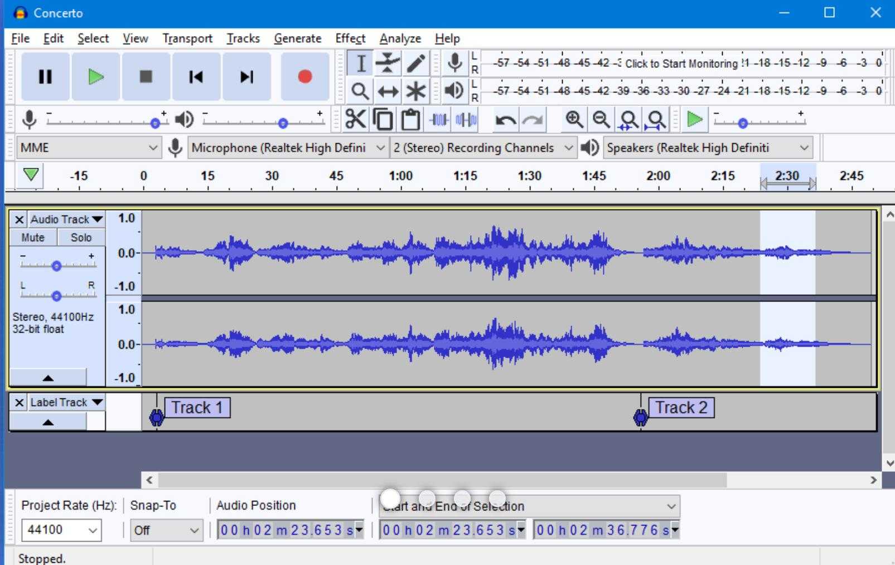Collapse the Label Track with up arrow
This screenshot has width=895, height=565.
pos(48,422)
